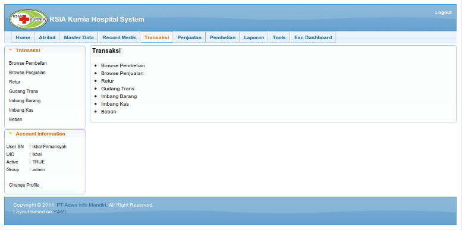Open Browse Penjualan in the sidebar
462x230 pixels.
[x=27, y=73]
